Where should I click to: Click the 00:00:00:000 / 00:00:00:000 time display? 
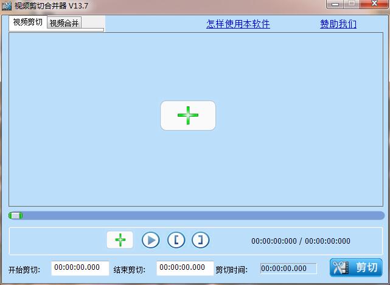point(301,241)
